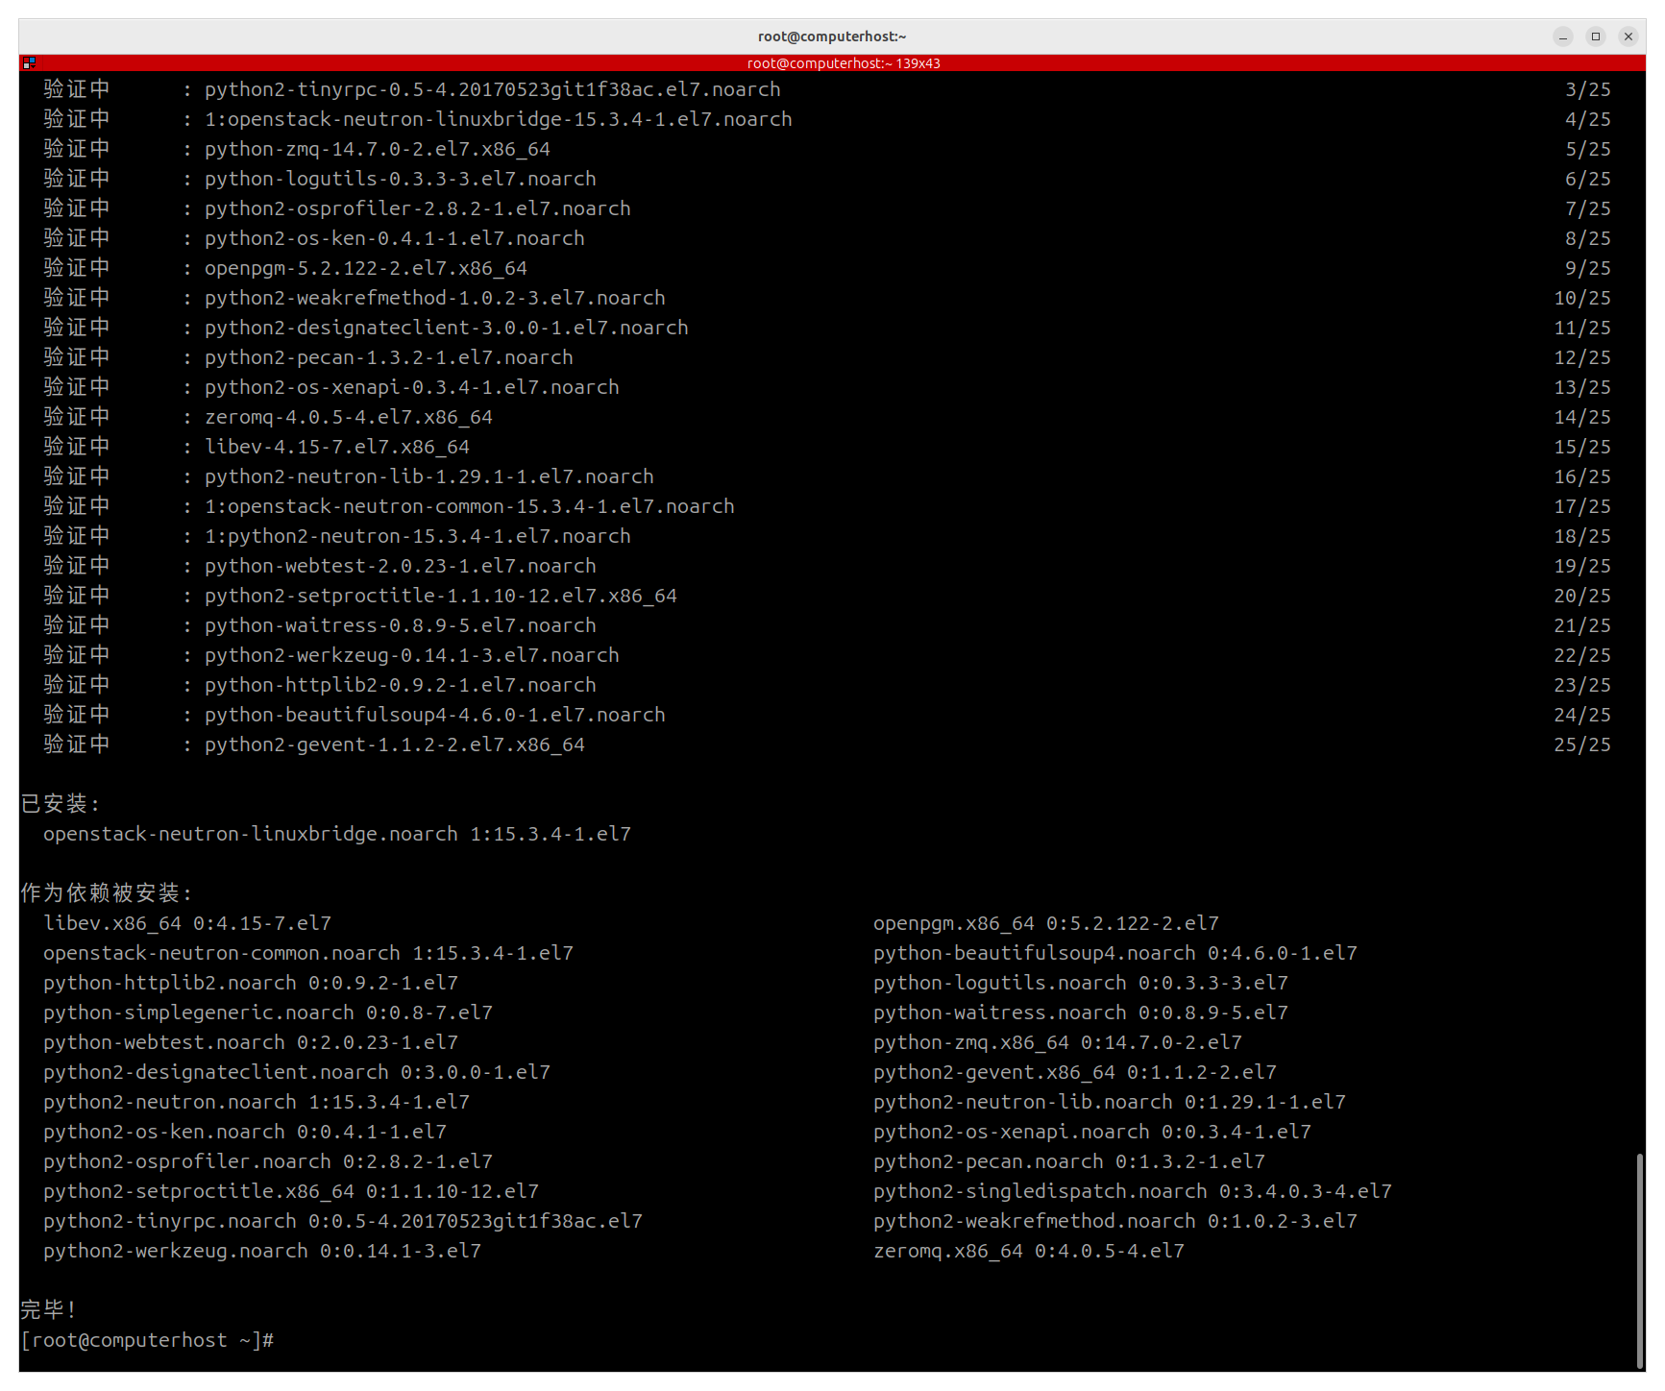
Task: Click 'openpgm-5.2.122-2.el7.x86_64' verification line
Action: [x=366, y=268]
